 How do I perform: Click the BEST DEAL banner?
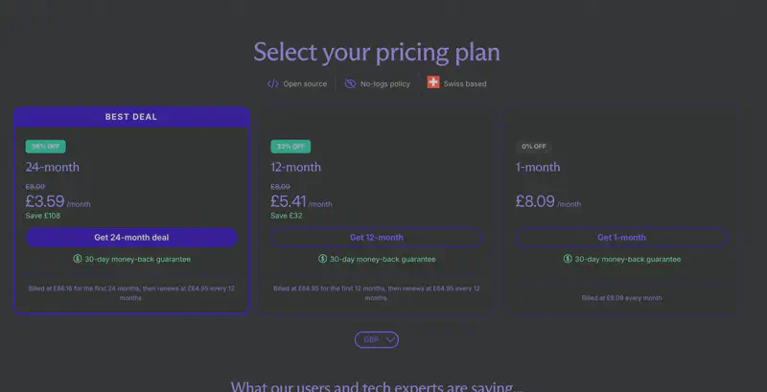pyautogui.click(x=131, y=117)
